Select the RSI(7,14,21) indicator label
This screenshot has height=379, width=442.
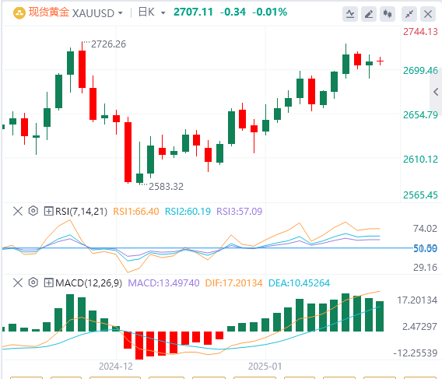click(x=81, y=211)
